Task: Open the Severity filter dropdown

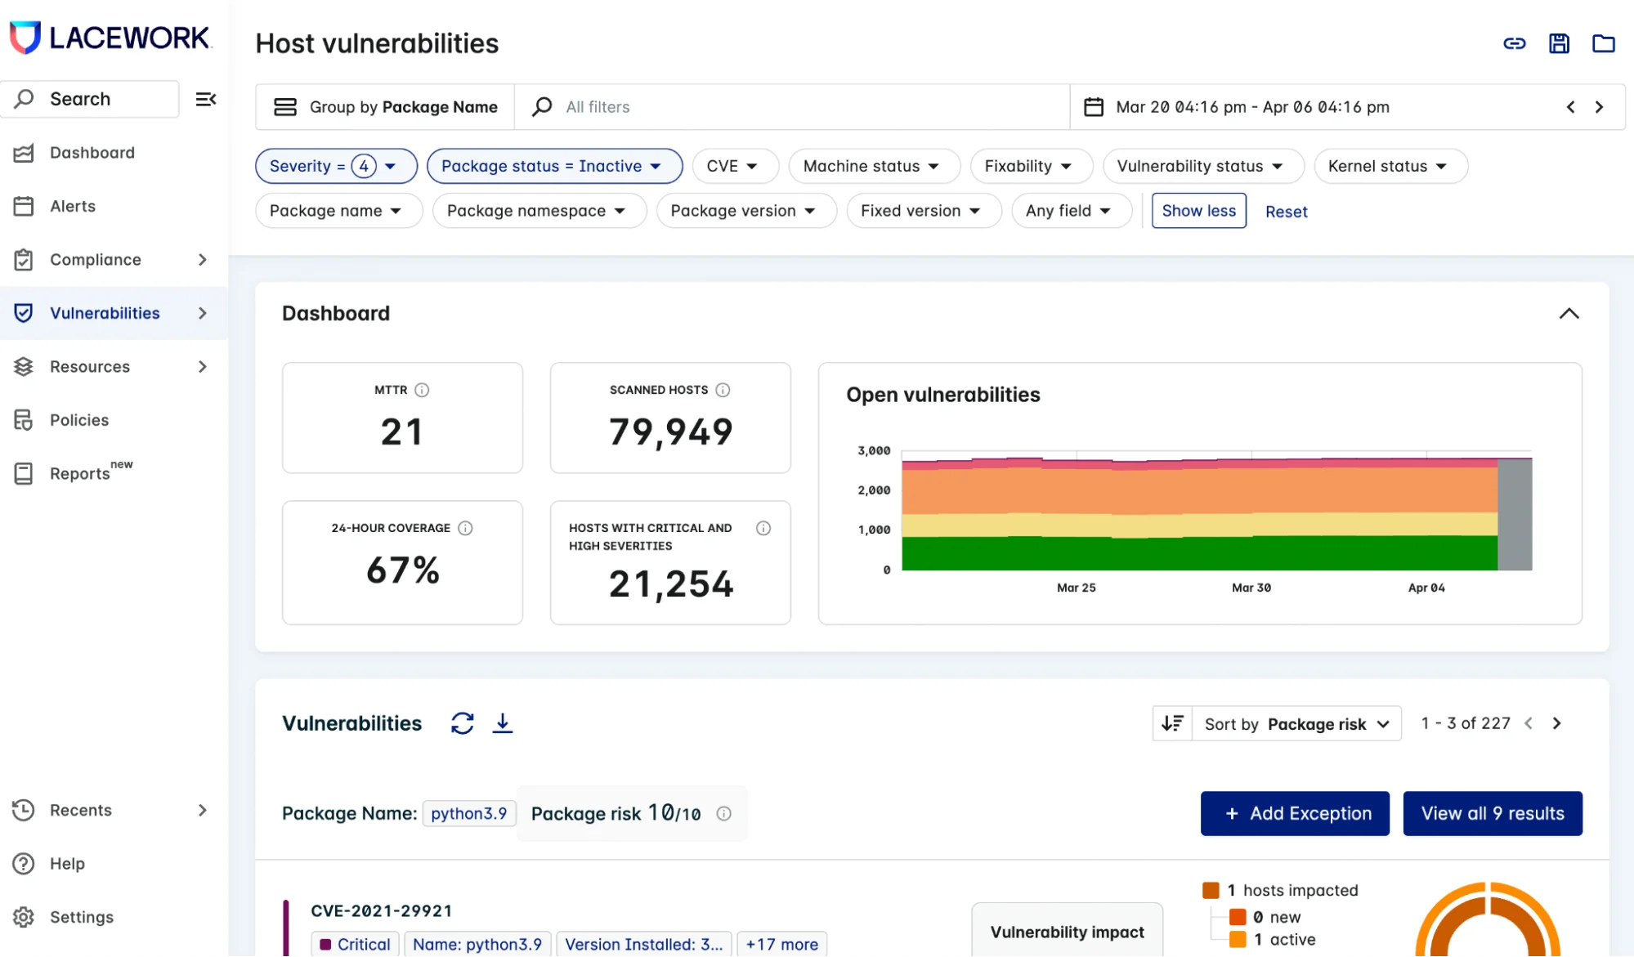Action: pyautogui.click(x=336, y=166)
